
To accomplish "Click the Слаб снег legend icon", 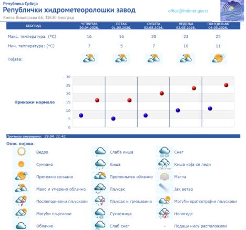I will (x=100, y=225).
